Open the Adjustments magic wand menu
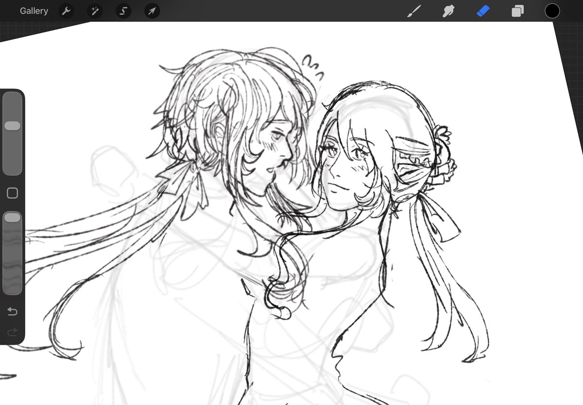The image size is (583, 405). point(95,11)
